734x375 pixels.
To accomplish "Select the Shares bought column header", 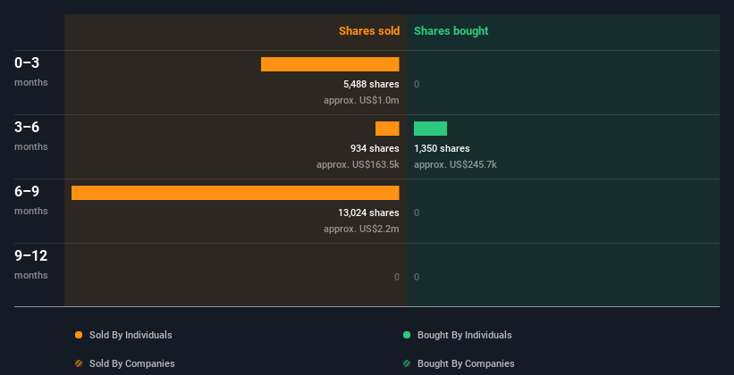I will pyautogui.click(x=451, y=31).
